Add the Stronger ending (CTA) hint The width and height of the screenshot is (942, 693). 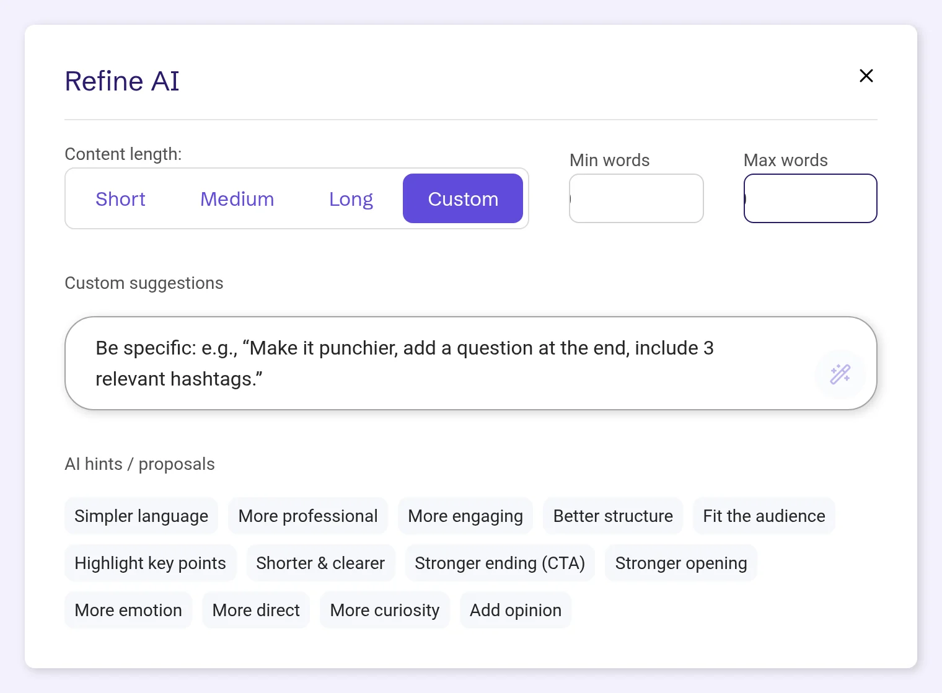pos(500,563)
